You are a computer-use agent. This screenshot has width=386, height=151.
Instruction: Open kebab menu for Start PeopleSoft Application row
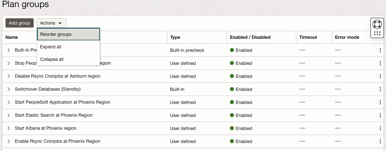tap(380, 102)
